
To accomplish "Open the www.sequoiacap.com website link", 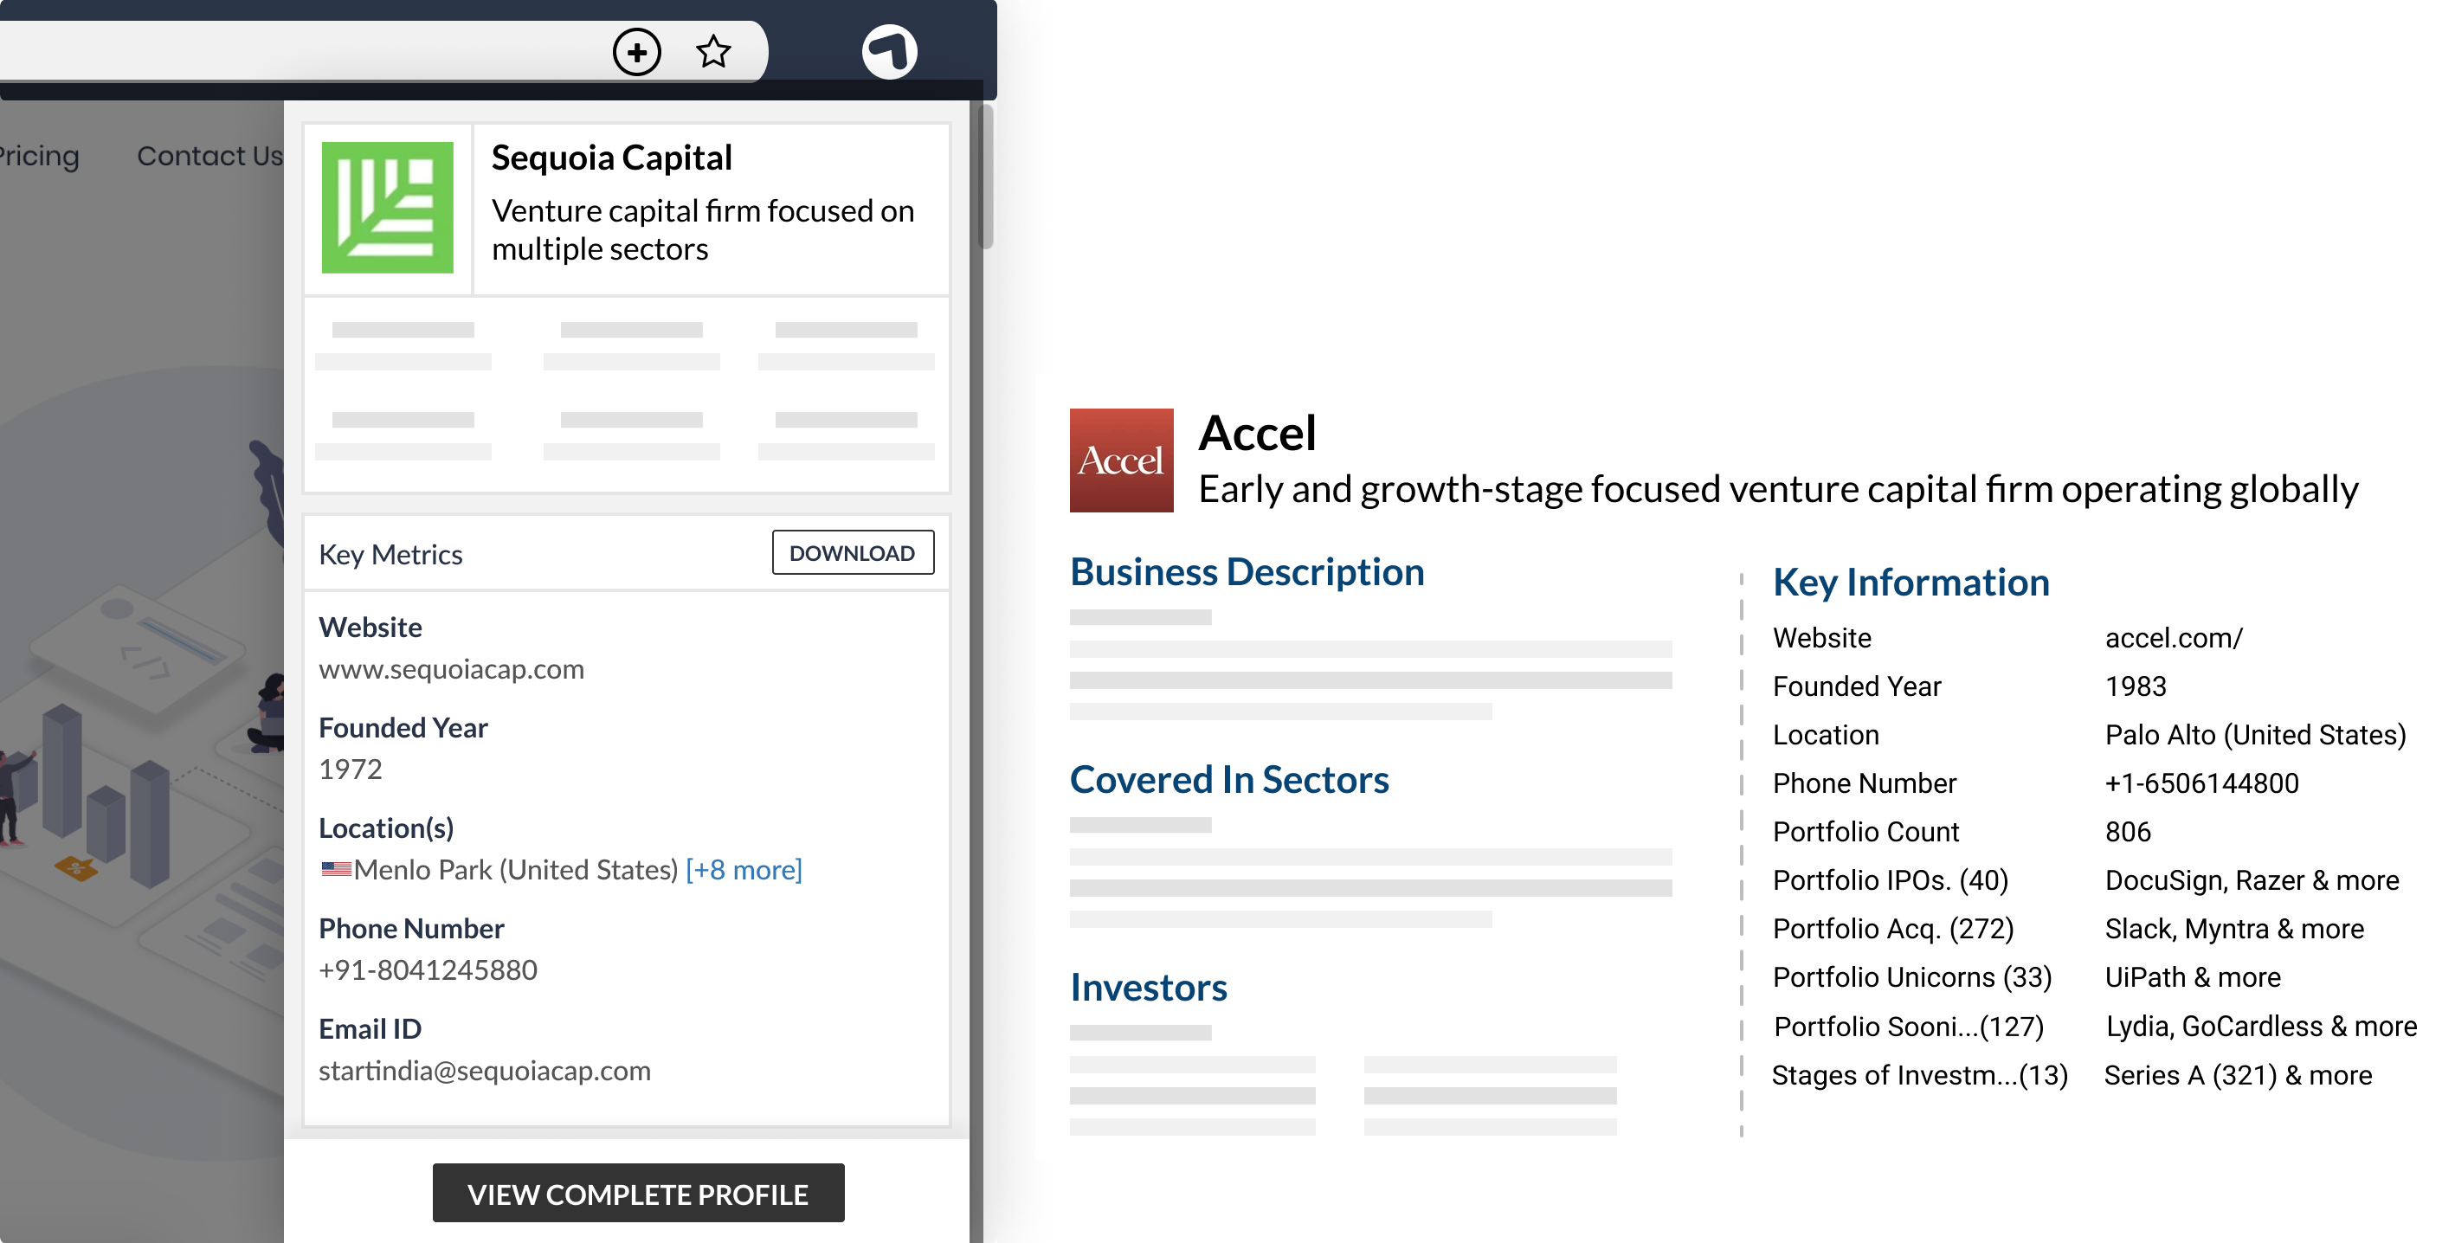I will tap(451, 669).
